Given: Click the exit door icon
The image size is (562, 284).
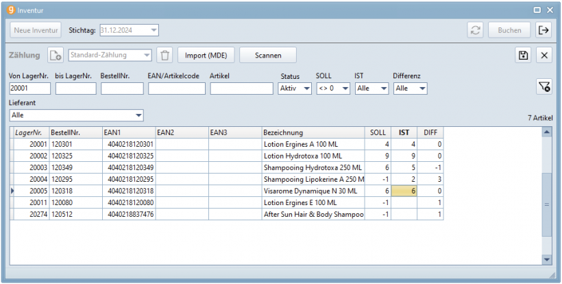Looking at the screenshot, I should [x=543, y=30].
